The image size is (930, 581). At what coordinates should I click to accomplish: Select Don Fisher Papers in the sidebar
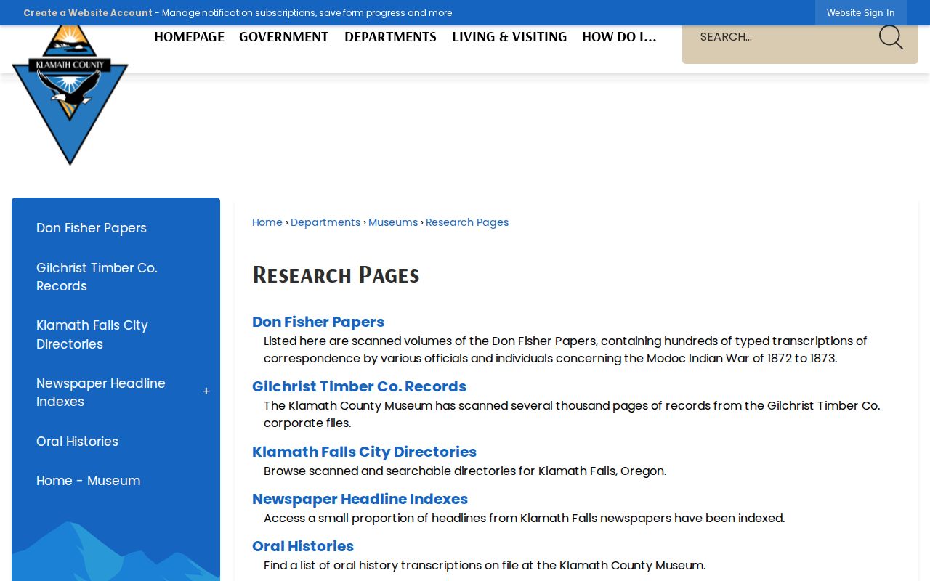[x=92, y=228]
